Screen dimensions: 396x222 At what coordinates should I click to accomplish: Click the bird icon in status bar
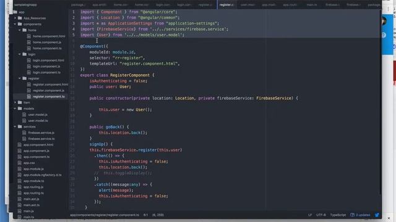[377, 215]
